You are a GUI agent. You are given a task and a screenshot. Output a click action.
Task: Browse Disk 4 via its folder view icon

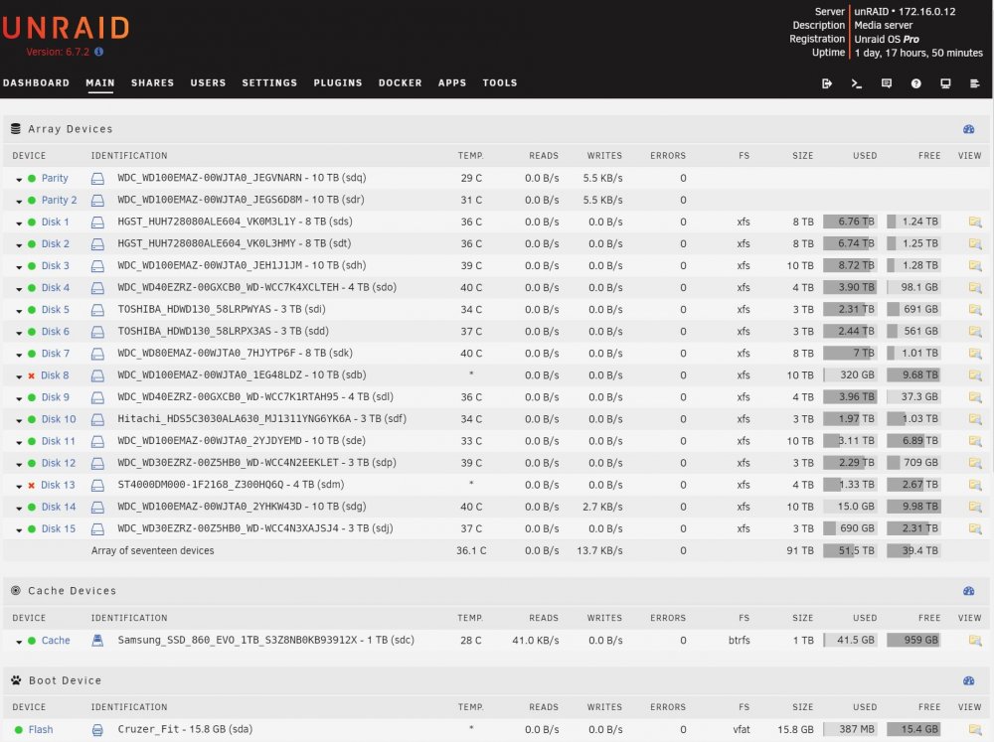975,288
